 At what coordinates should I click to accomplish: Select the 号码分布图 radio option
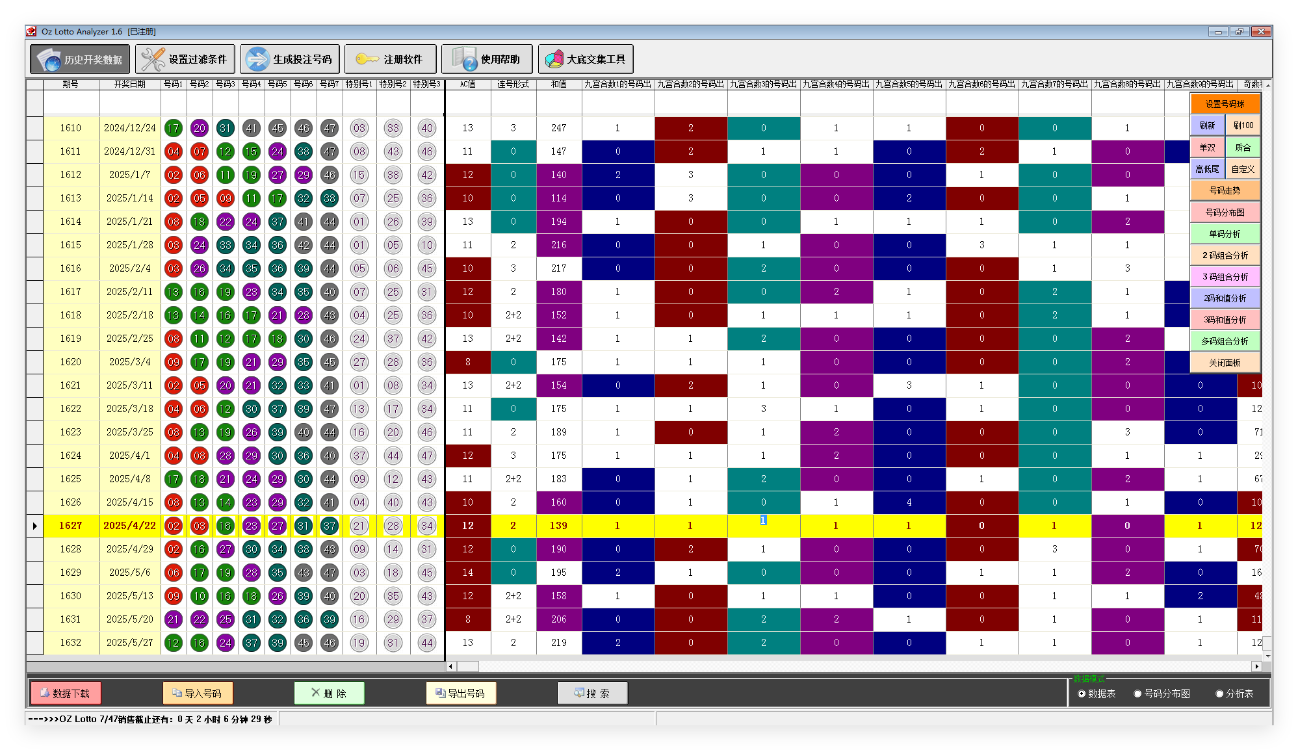click(x=1137, y=693)
